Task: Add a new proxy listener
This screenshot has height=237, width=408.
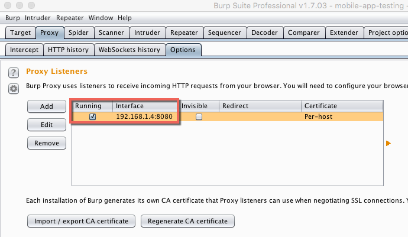Action: 47,106
